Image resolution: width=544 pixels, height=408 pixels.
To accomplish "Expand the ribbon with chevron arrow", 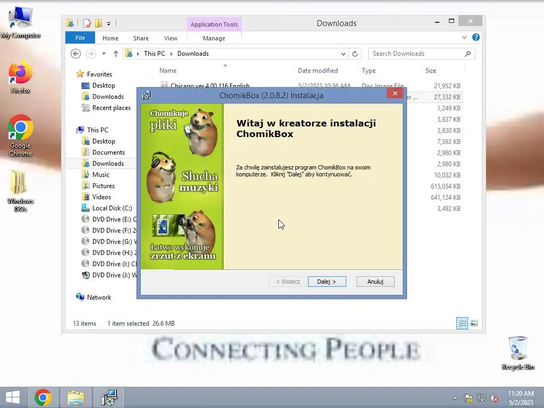I will point(464,38).
